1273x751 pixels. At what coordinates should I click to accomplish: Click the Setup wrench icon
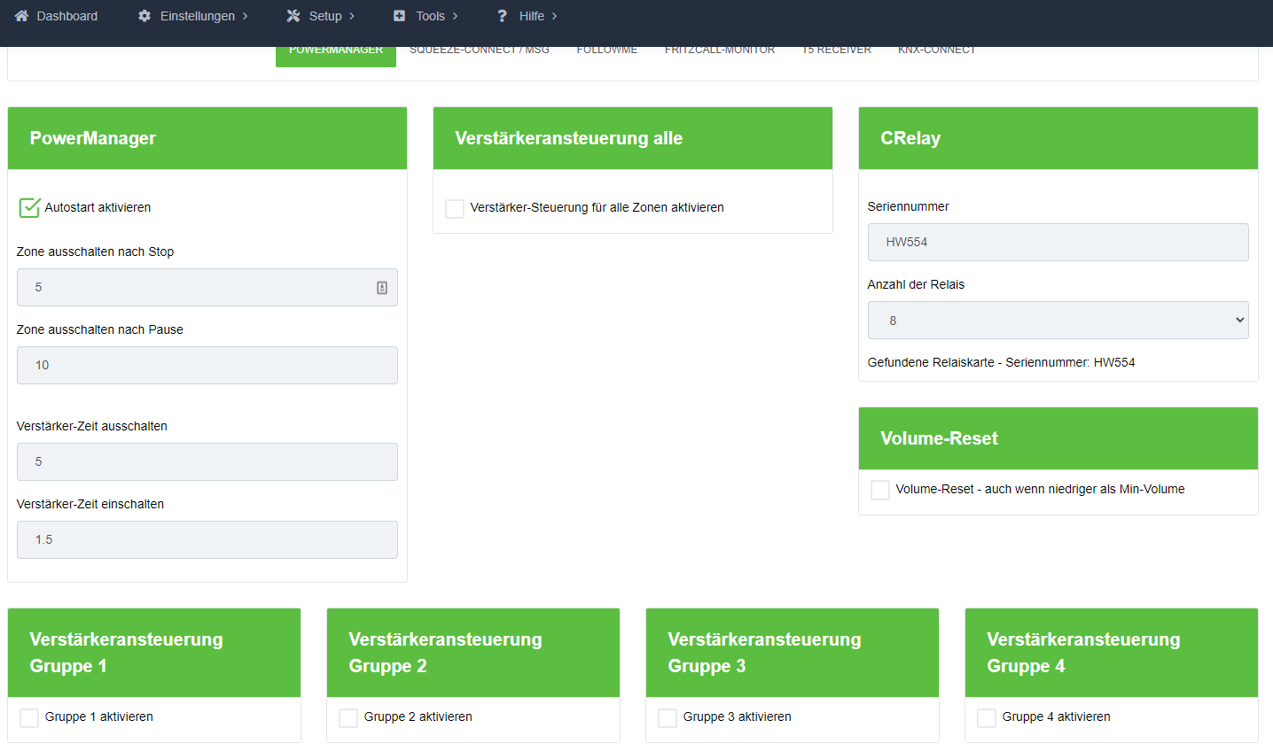tap(293, 16)
